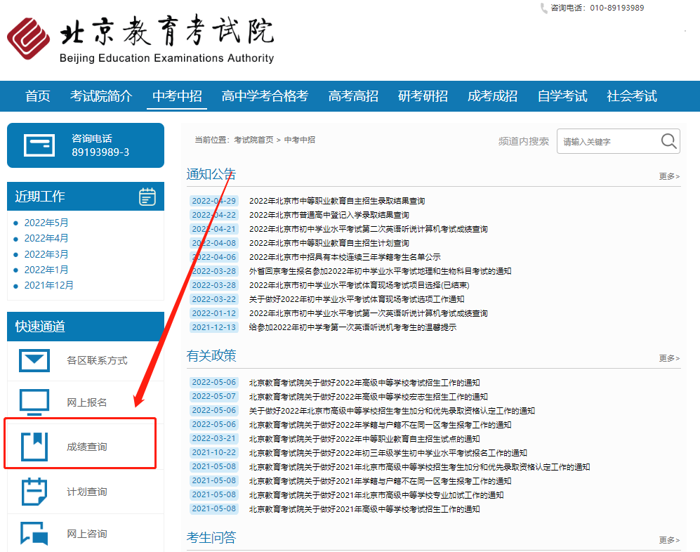Click the 请输入关键字 search input field

coord(607,141)
